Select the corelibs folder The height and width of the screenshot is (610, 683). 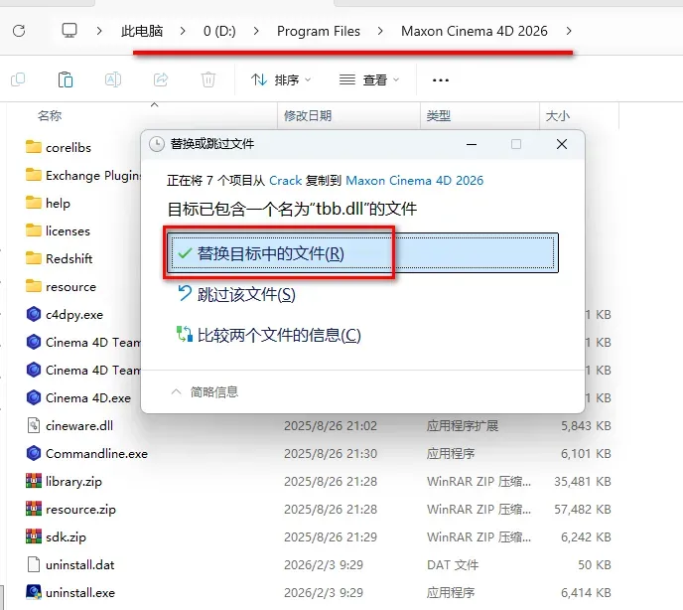click(x=59, y=147)
